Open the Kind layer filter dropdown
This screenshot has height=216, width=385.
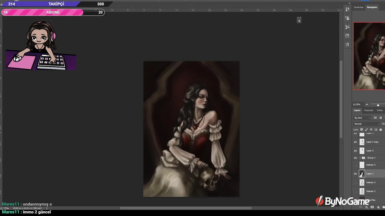tap(362, 118)
